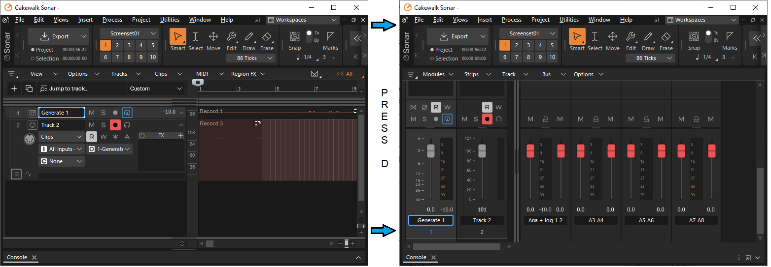
Task: Open the 86 Ticks dropdown in left window
Action: 250,58
